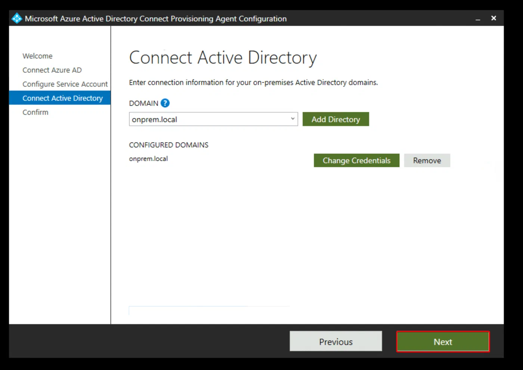The image size is (523, 370).
Task: Click the Add Directory button
Action: click(x=335, y=119)
